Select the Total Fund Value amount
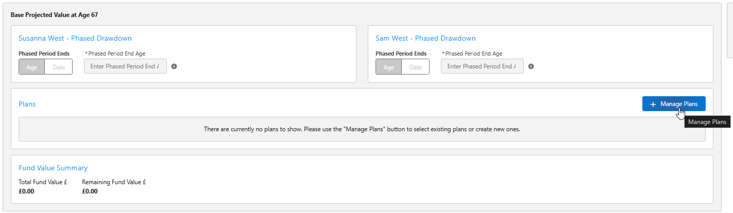733x213 pixels. [x=26, y=191]
